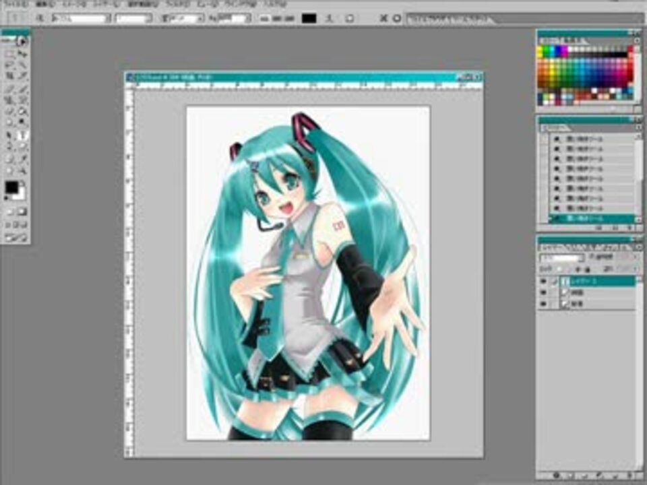Toggle lock position checkbox
This screenshot has width=647, height=485.
tap(578, 269)
